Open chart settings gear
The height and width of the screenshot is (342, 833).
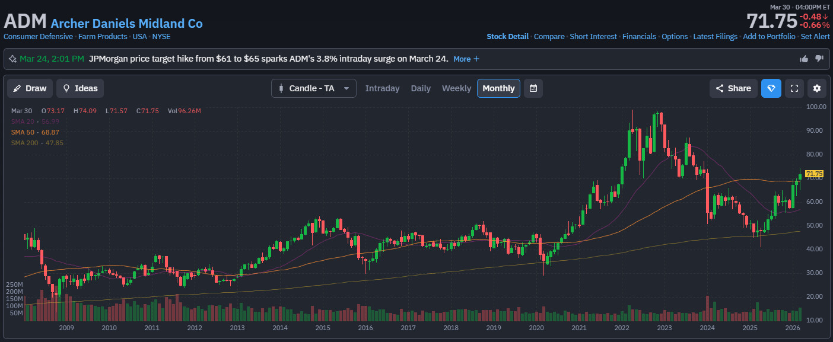click(817, 88)
